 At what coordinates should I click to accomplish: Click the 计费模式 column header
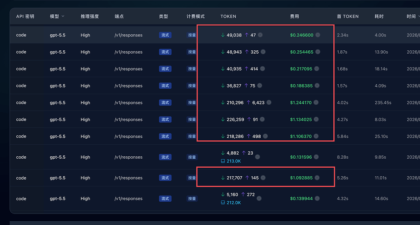195,16
